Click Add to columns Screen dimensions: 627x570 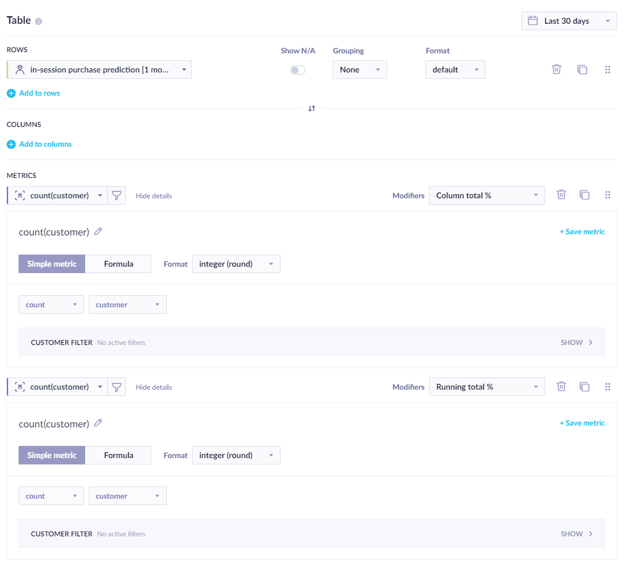click(39, 144)
